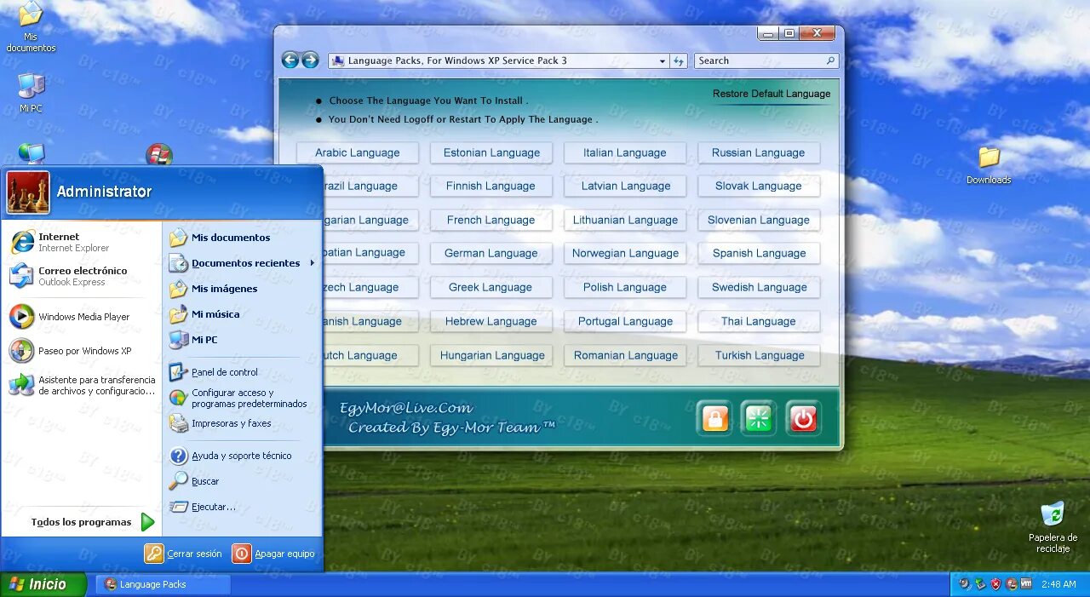The image size is (1090, 597).
Task: Select Mi PC desktop icon
Action: coord(31,93)
